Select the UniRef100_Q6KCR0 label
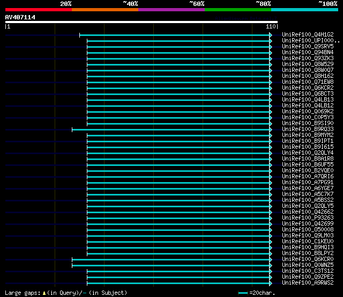This screenshot has width=343, height=297. point(308,259)
